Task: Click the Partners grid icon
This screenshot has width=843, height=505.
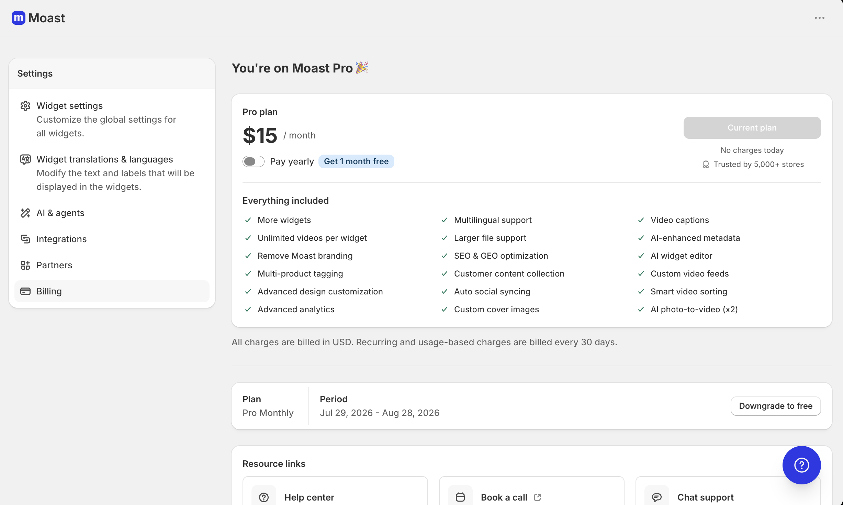Action: (x=25, y=265)
